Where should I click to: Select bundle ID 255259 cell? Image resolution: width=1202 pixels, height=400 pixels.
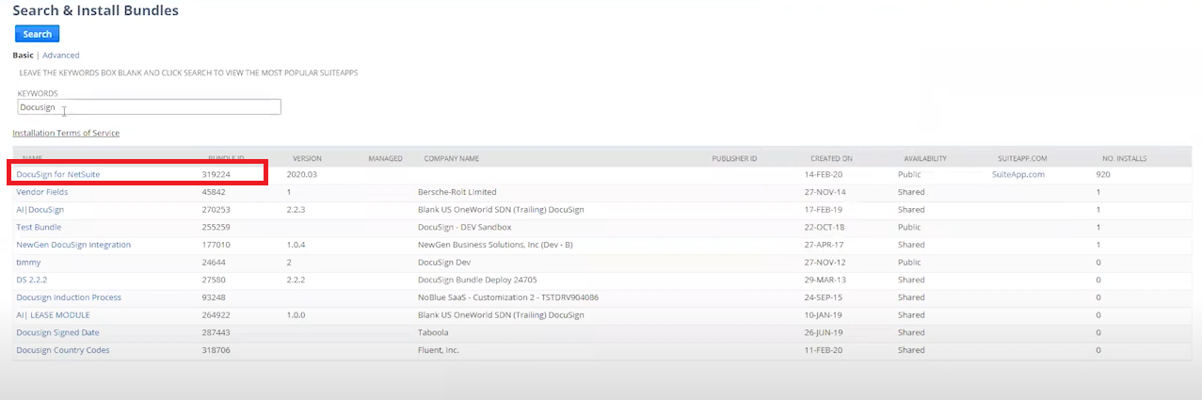click(216, 227)
